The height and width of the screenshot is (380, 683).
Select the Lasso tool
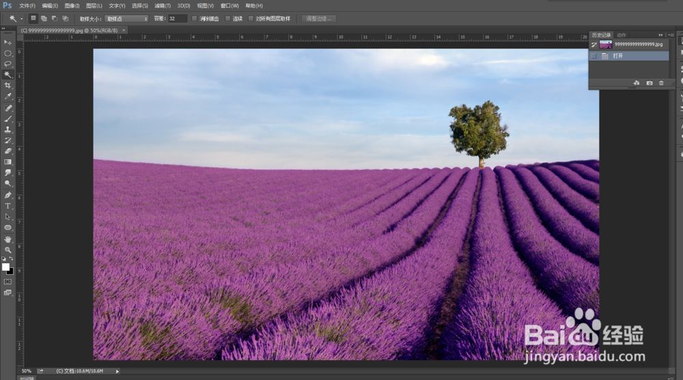tap(8, 64)
